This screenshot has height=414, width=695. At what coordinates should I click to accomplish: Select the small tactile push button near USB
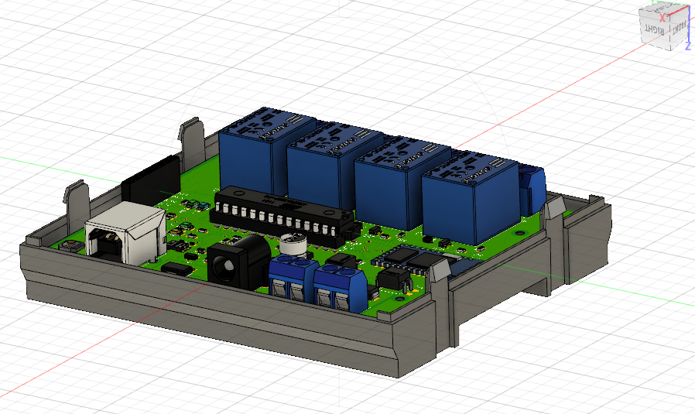71,245
